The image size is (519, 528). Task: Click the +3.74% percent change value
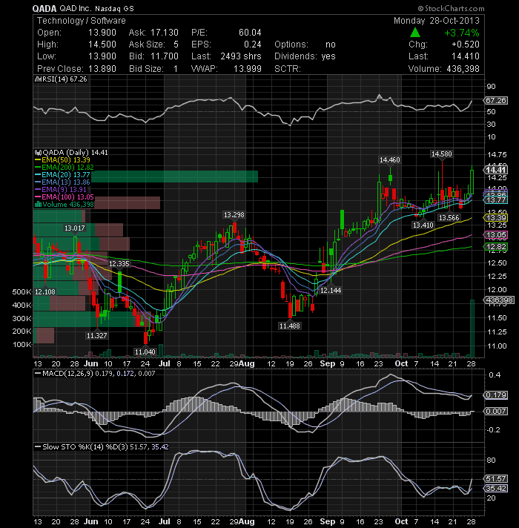tap(462, 33)
